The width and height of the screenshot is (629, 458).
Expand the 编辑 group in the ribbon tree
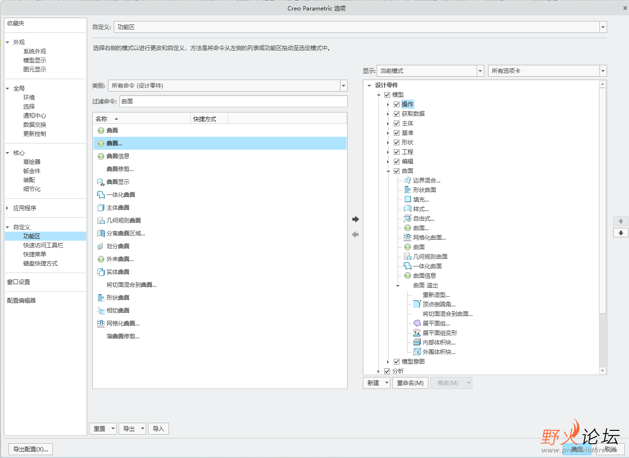click(388, 162)
